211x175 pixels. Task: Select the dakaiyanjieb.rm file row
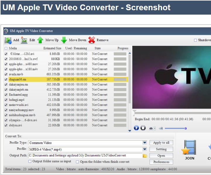click(x=66, y=90)
